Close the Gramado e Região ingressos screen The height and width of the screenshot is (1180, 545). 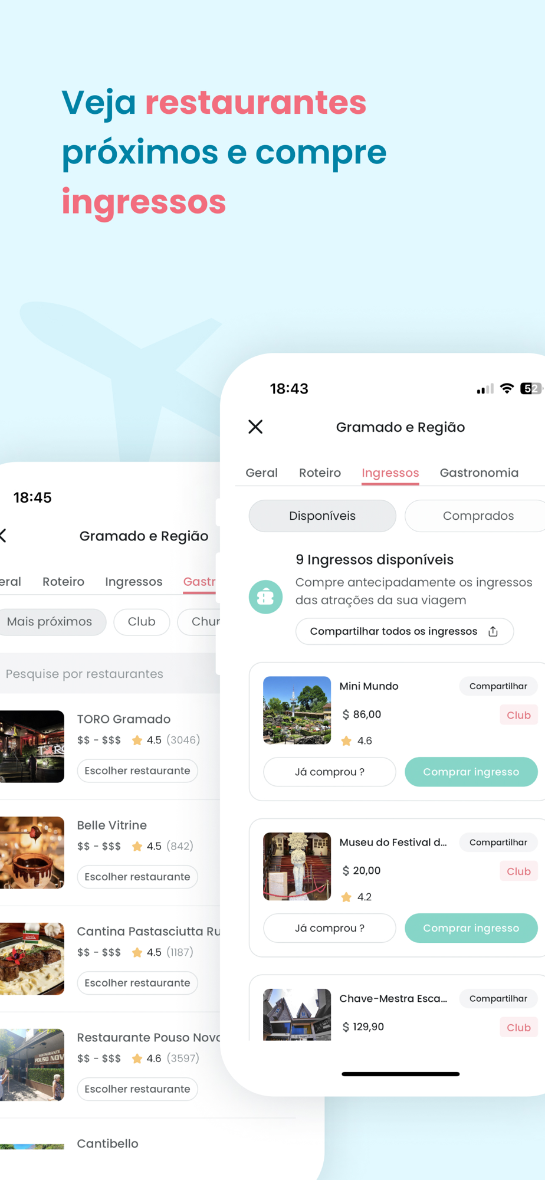pyautogui.click(x=255, y=427)
